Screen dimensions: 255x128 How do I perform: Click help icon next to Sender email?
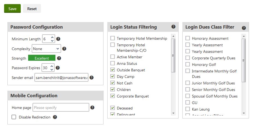tap(92, 78)
